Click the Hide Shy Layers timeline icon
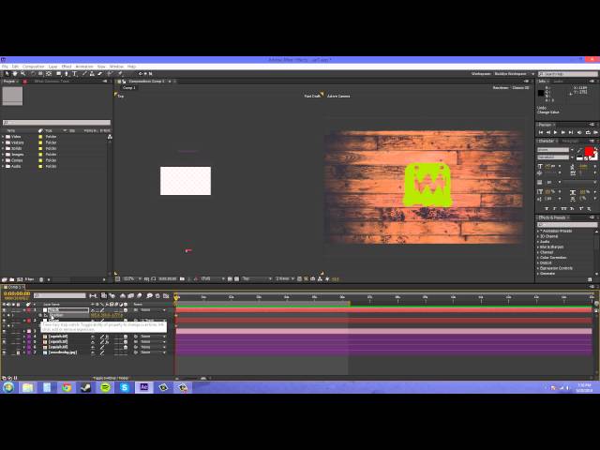The width and height of the screenshot is (600, 450). 123,296
